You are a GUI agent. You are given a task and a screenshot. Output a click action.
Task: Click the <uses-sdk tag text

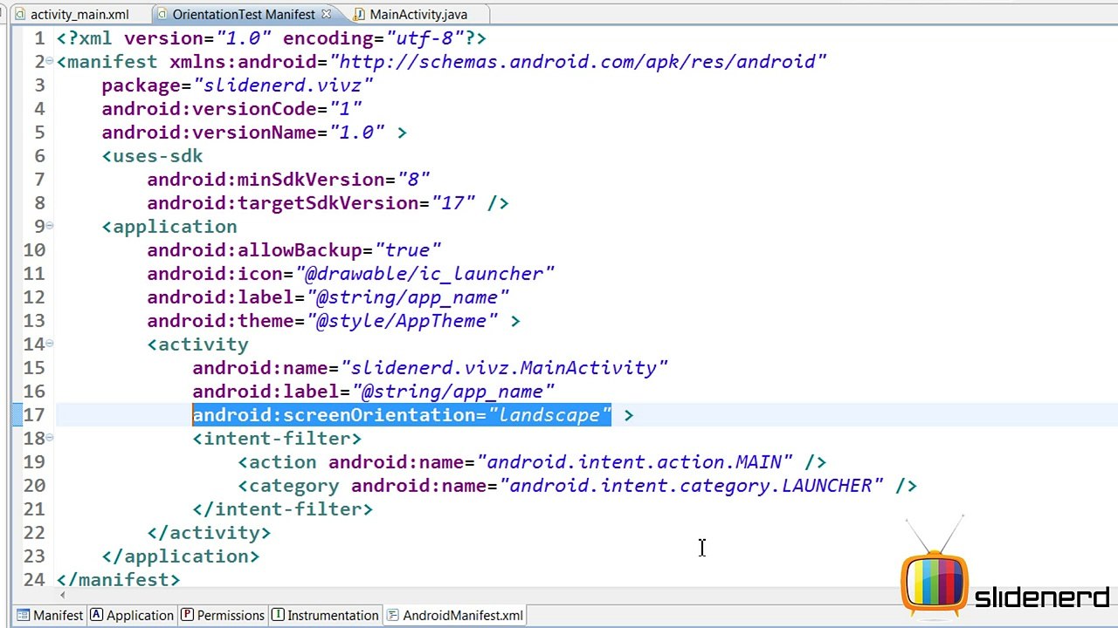tap(152, 156)
